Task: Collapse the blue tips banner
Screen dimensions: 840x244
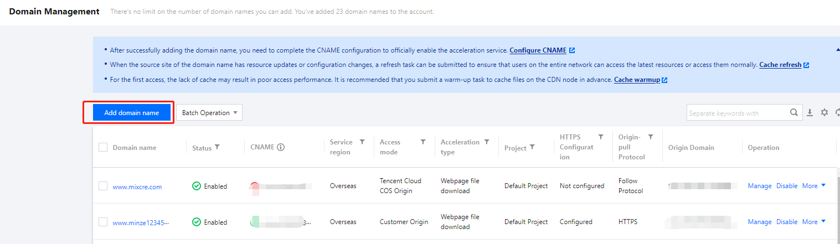Action: [x=837, y=50]
